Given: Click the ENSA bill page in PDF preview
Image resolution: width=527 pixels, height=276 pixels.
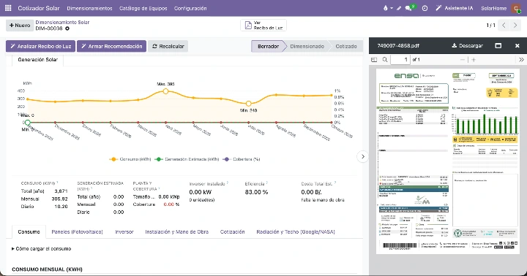Looking at the screenshot, I should click(x=448, y=161).
